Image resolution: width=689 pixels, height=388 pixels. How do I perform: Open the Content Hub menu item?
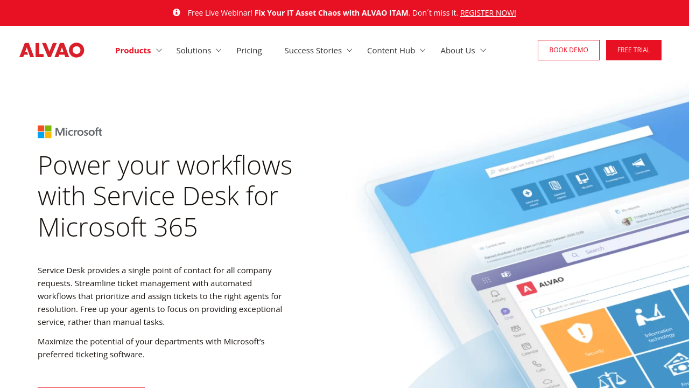tap(391, 50)
